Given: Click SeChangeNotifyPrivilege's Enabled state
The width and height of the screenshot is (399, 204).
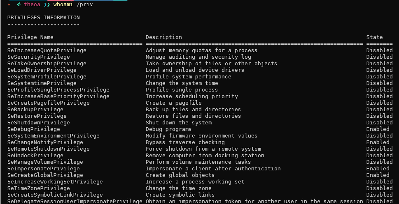Looking at the screenshot, I should click(x=378, y=142).
